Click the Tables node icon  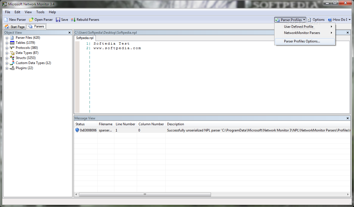tap(12, 43)
